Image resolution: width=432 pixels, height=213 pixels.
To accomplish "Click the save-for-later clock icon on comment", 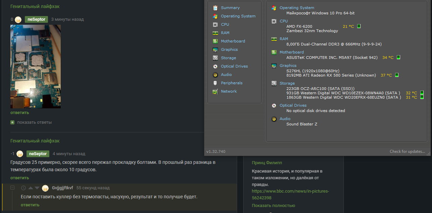I will click(x=23, y=188).
